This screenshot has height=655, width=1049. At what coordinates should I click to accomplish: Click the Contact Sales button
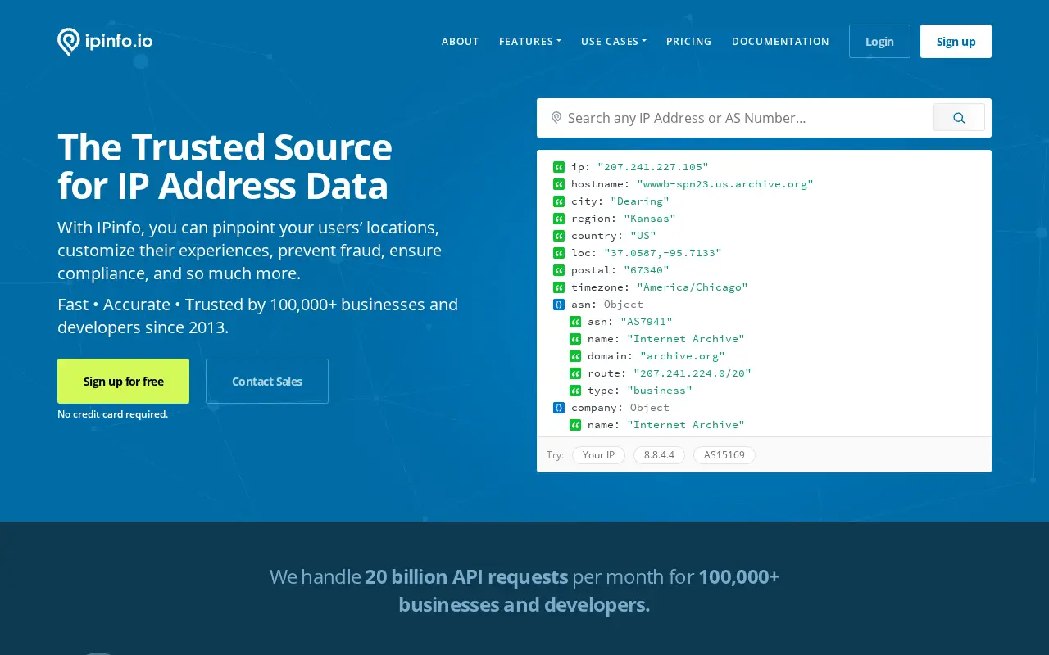[x=267, y=382]
